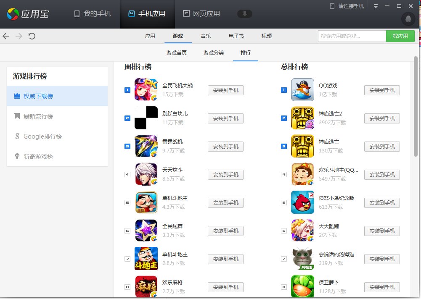Expand the title bar dropdown menu arrow

tap(376, 6)
